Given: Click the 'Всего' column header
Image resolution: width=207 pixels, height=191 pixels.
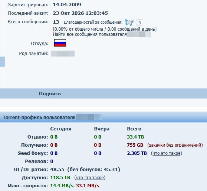Looking at the screenshot, I should (x=134, y=129).
